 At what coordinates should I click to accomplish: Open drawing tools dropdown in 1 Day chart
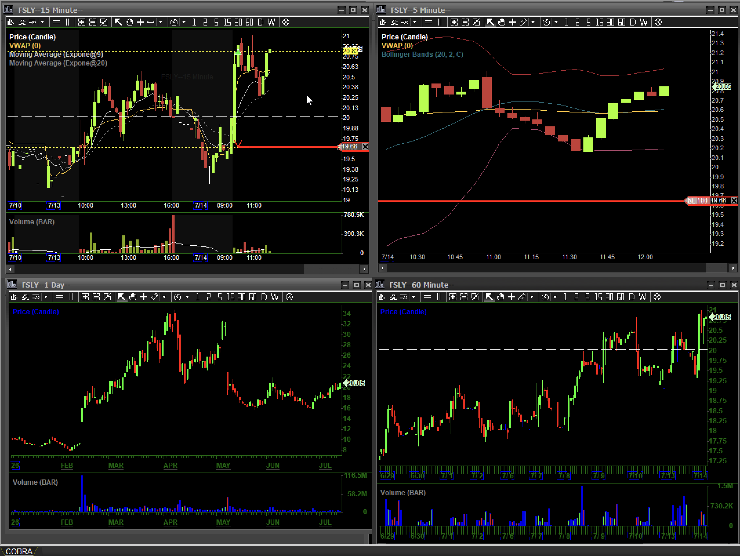pyautogui.click(x=164, y=297)
